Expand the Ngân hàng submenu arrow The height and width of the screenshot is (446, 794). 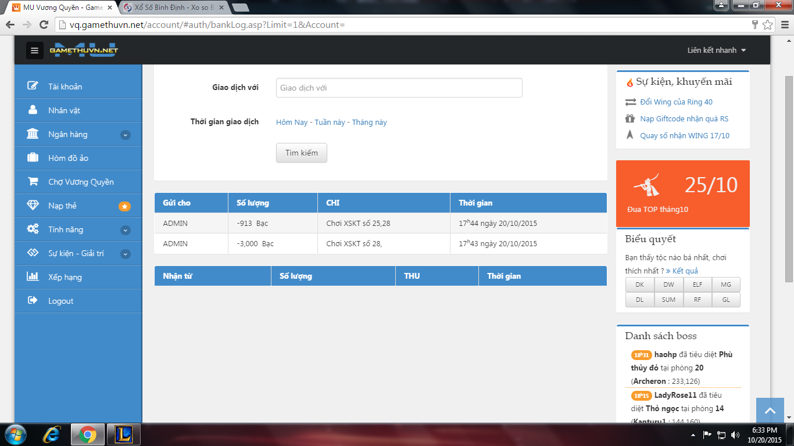125,135
